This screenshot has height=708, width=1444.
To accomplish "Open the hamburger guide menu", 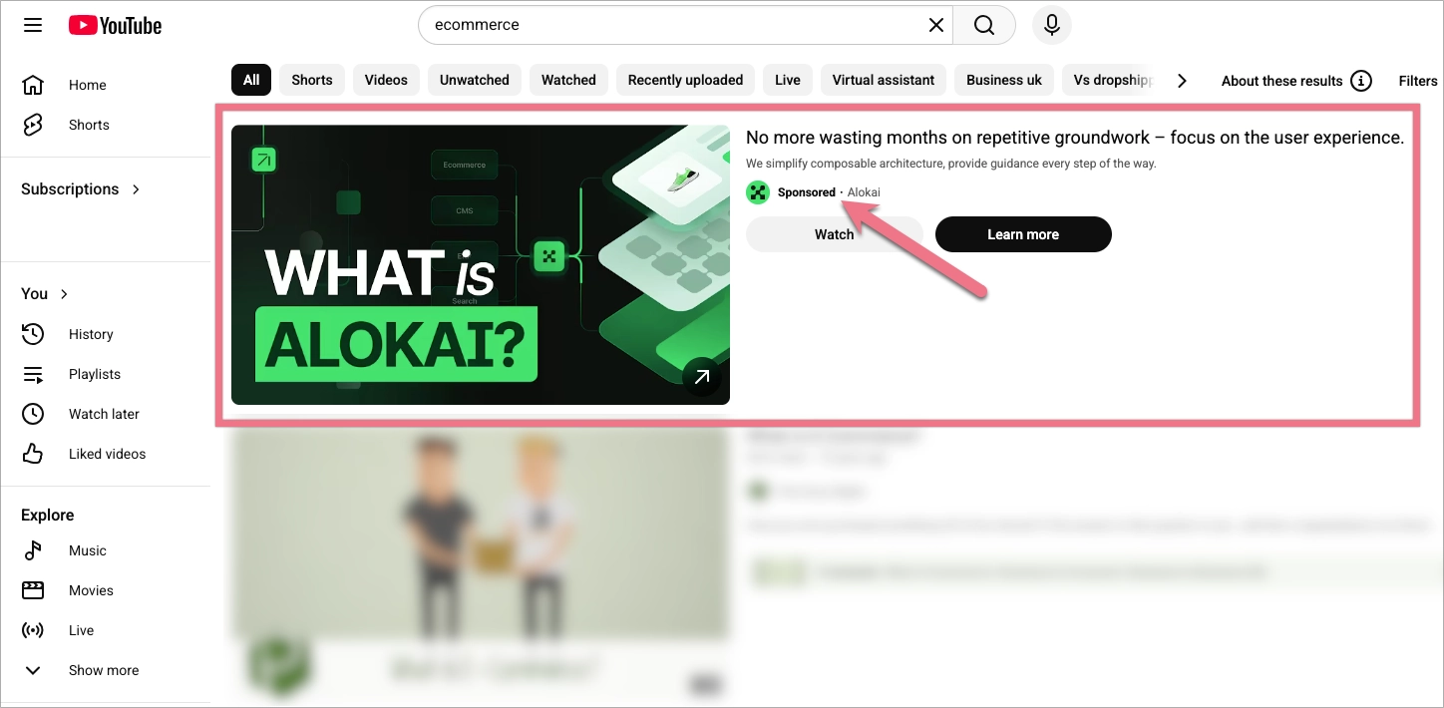I will [33, 25].
